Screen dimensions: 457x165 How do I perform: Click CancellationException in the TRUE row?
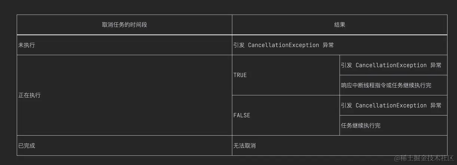pyautogui.click(x=391, y=65)
